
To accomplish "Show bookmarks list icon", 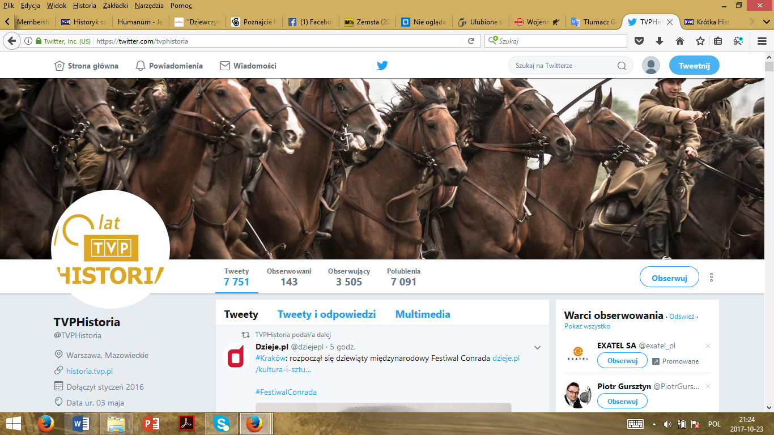I will tap(718, 41).
